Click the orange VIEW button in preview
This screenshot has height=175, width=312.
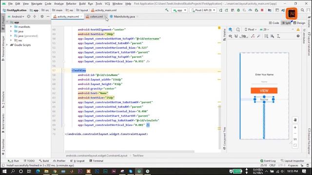pos(264,91)
